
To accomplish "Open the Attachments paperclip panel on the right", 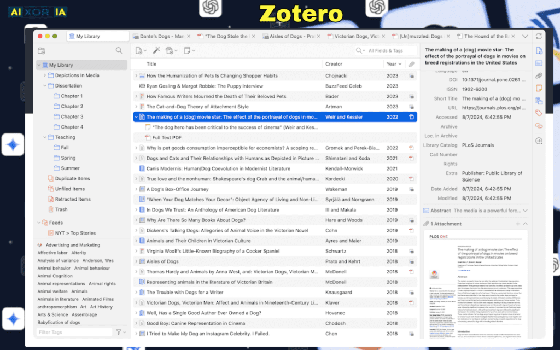I will click(x=539, y=75).
